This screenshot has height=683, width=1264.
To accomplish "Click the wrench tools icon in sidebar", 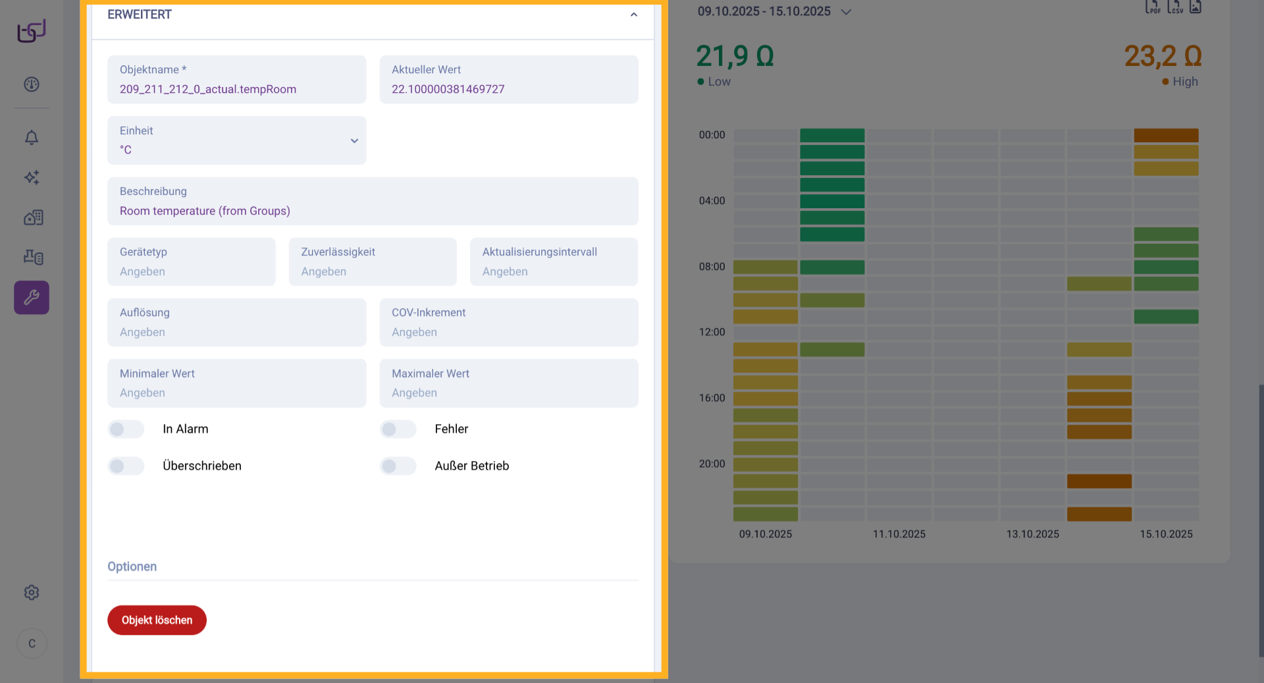I will point(32,298).
